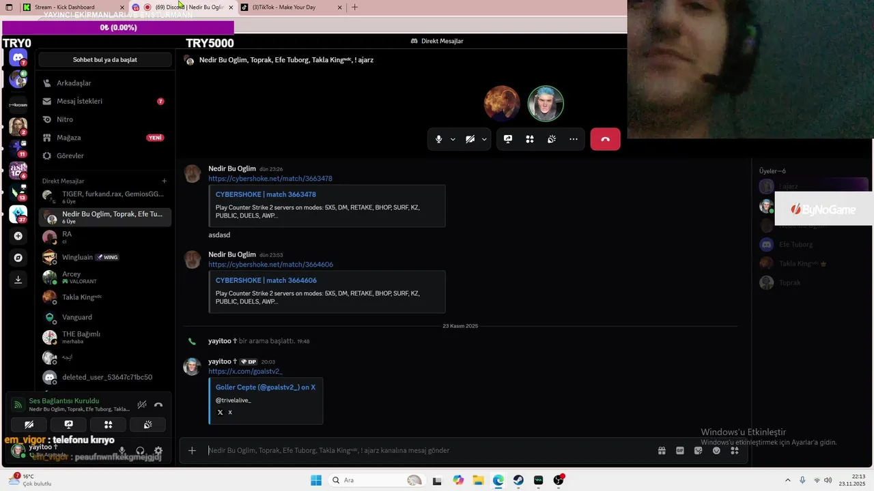Screen dimensions: 874x491
Task: Open cybershoke match 3664606 link
Action: pos(270,265)
